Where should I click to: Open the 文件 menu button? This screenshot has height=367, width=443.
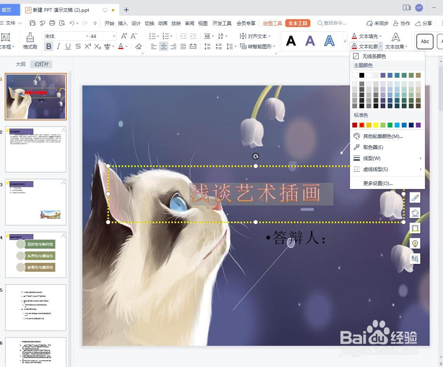tap(11, 23)
